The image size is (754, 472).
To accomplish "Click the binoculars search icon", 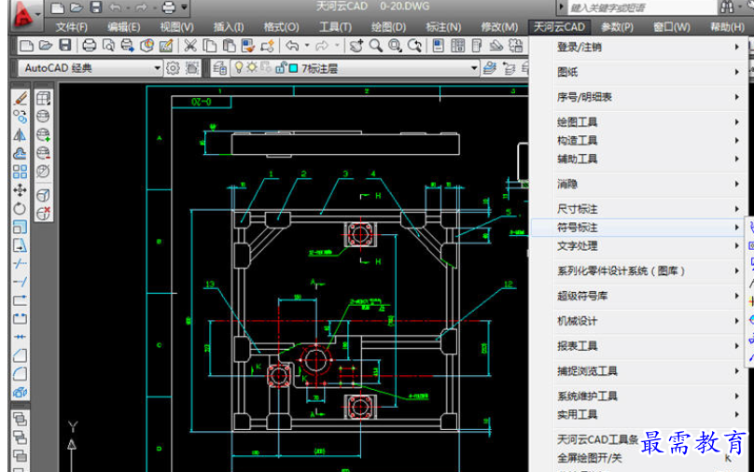I will pos(727,7).
